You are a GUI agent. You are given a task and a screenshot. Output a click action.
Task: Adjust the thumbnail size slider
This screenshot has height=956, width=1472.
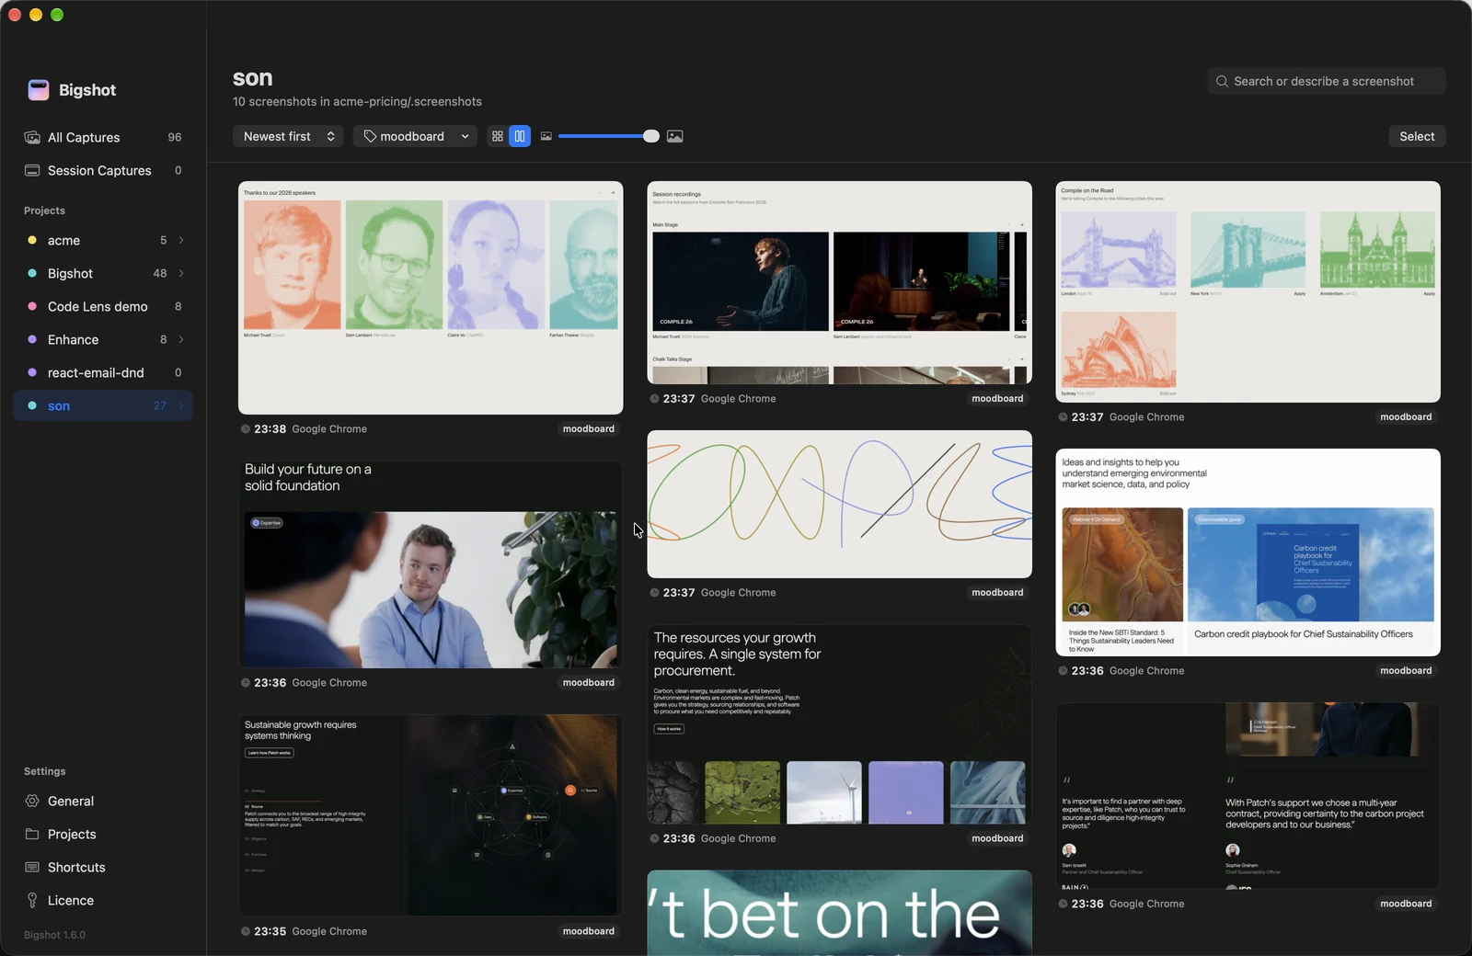(608, 136)
